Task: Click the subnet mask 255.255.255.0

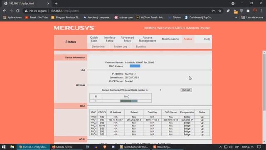Action: tap(132, 77)
